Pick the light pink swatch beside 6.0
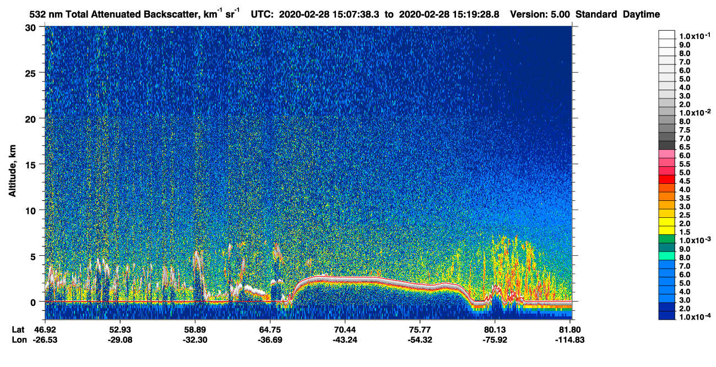The width and height of the screenshot is (716, 367). (666, 154)
